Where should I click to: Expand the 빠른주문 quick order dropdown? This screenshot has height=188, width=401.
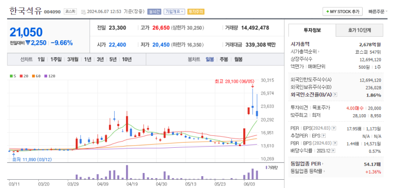point(378,11)
